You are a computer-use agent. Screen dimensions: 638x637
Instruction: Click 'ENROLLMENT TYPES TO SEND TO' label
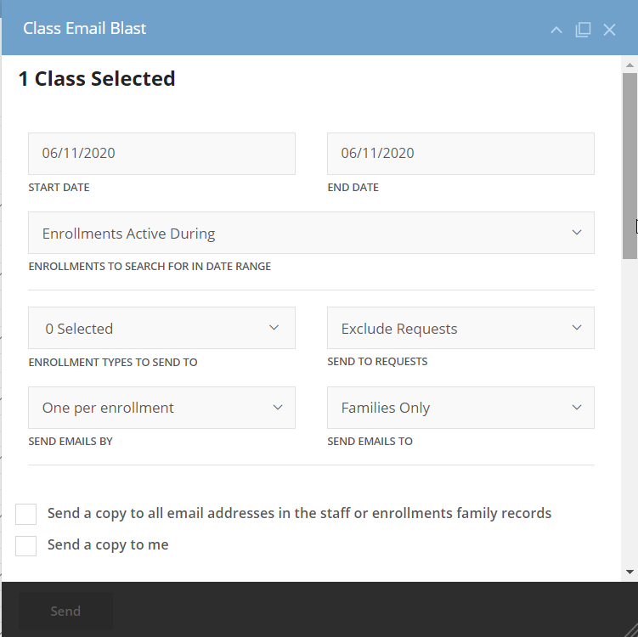pos(113,362)
